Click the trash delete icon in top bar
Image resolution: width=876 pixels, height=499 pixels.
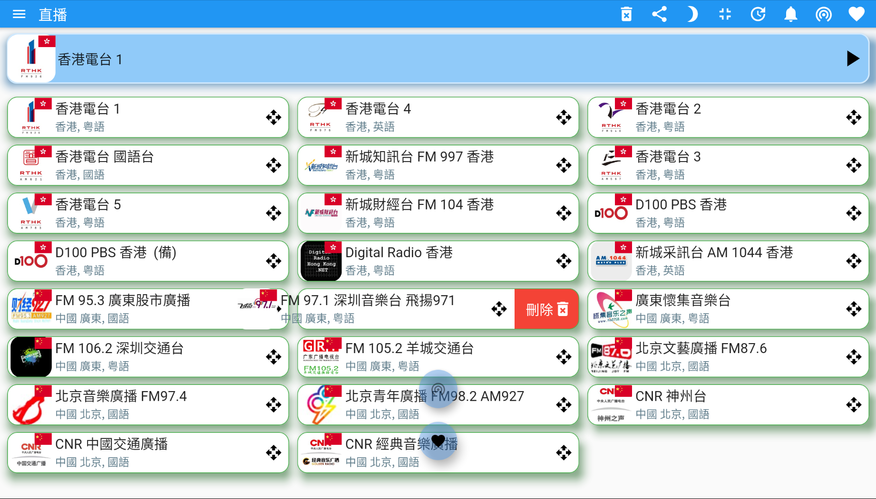[x=626, y=14]
